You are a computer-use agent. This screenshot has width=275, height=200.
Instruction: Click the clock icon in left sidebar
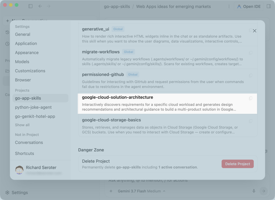point(7,44)
